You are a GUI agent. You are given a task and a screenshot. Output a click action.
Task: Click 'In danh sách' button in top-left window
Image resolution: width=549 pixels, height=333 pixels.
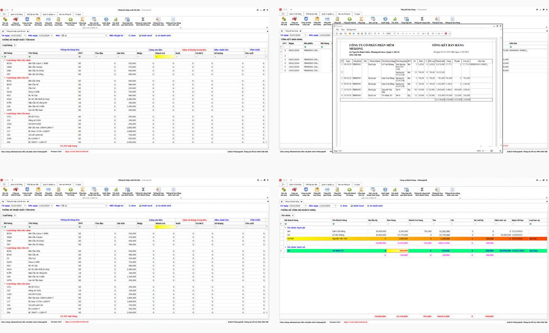pos(163,36)
